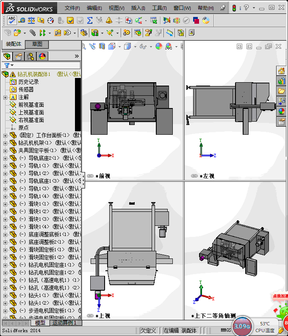Open the FeatureManager design tree tab icon

7,56
